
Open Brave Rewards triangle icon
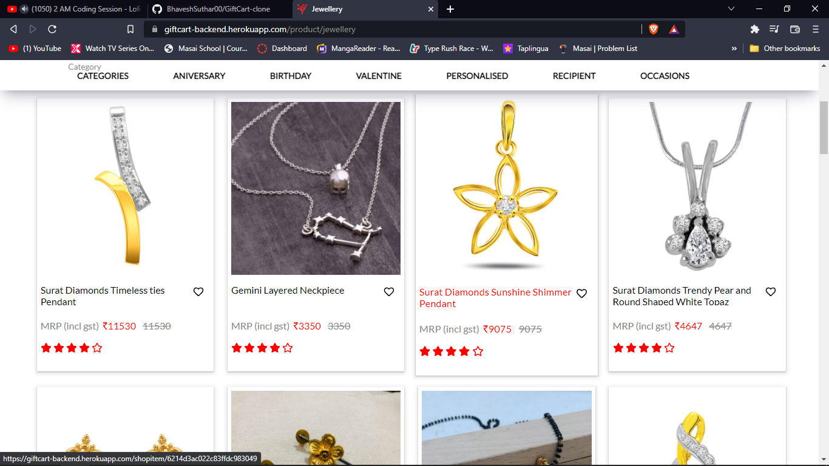pos(674,29)
